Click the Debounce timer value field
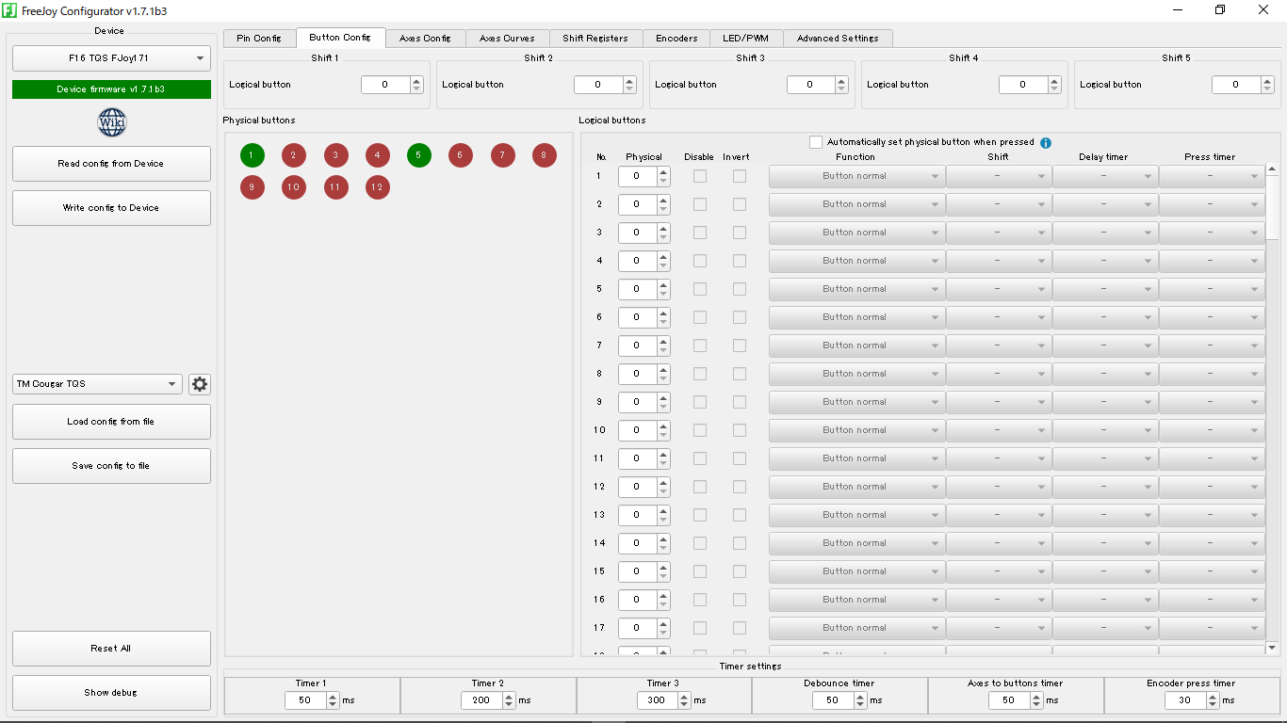 tap(832, 700)
